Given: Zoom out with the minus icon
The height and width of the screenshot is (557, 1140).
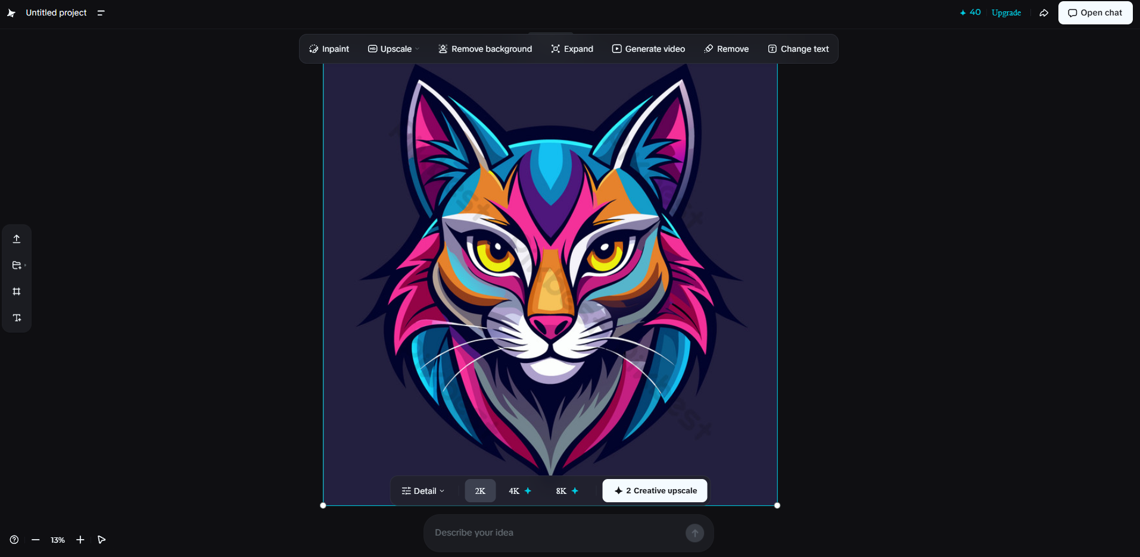Looking at the screenshot, I should [36, 540].
